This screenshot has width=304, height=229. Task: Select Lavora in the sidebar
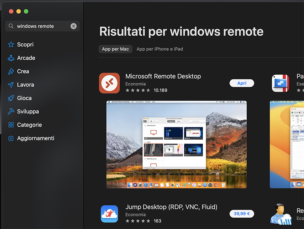25,85
